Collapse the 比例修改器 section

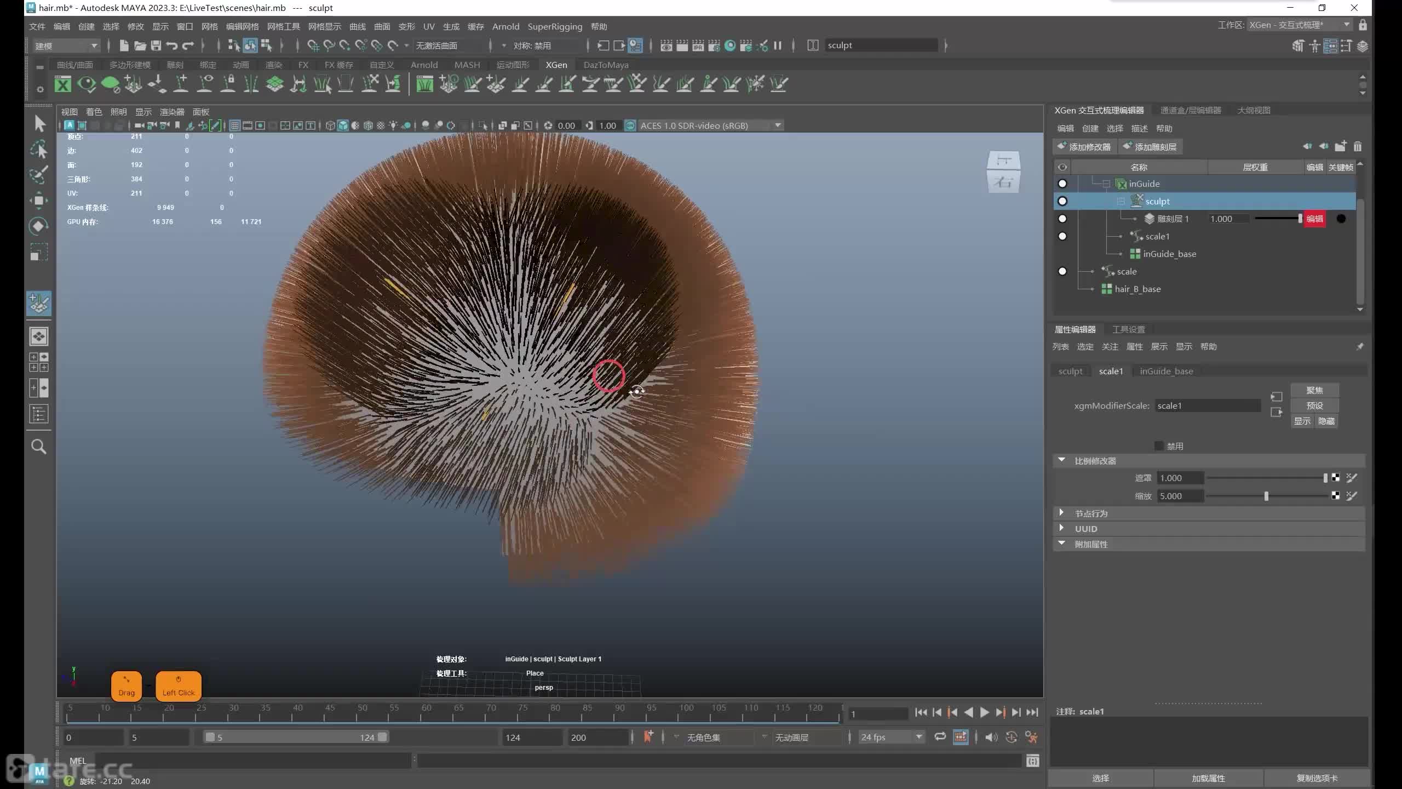click(x=1061, y=460)
